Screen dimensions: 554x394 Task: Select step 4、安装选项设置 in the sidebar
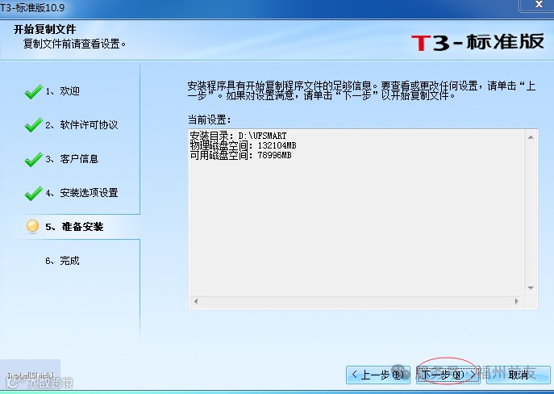[81, 193]
